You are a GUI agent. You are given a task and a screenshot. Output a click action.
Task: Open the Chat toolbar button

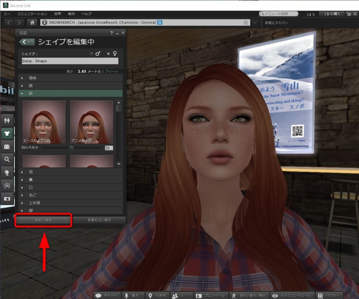coord(107,296)
